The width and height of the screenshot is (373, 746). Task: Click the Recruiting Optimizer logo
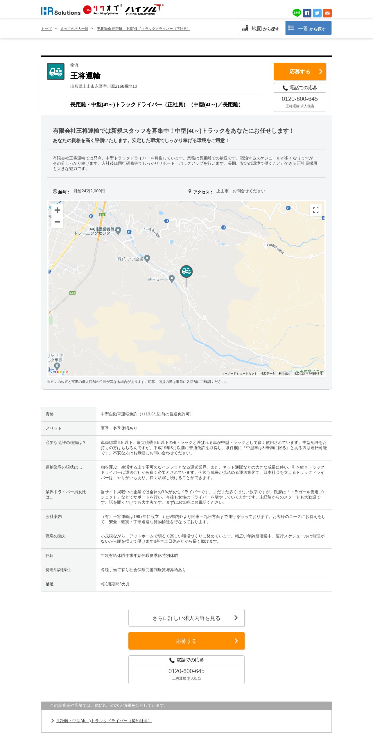click(103, 10)
